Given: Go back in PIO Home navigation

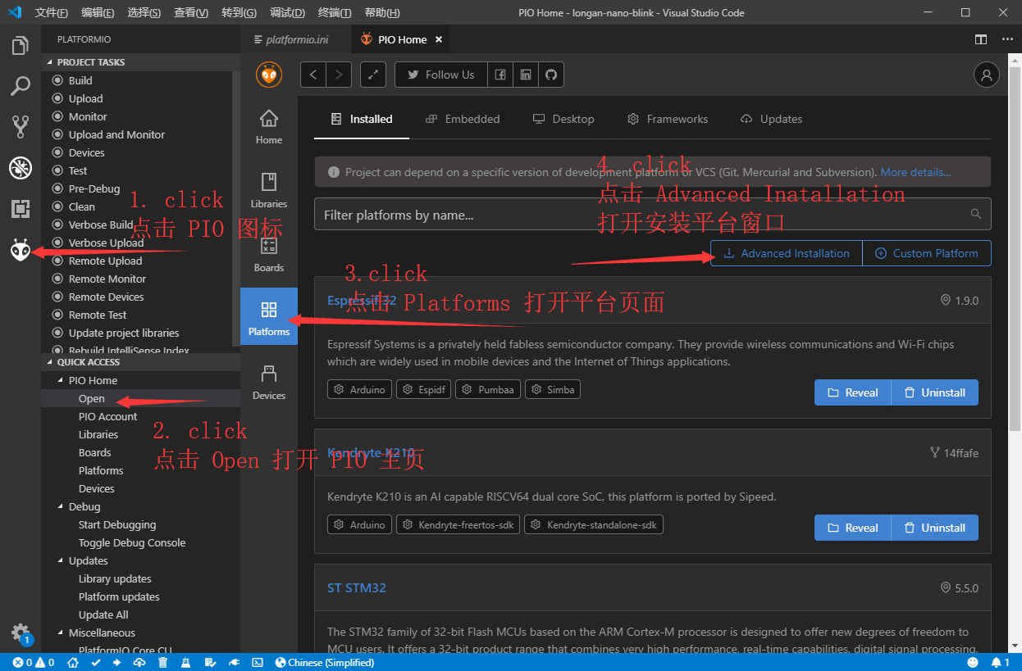Looking at the screenshot, I should pos(313,75).
